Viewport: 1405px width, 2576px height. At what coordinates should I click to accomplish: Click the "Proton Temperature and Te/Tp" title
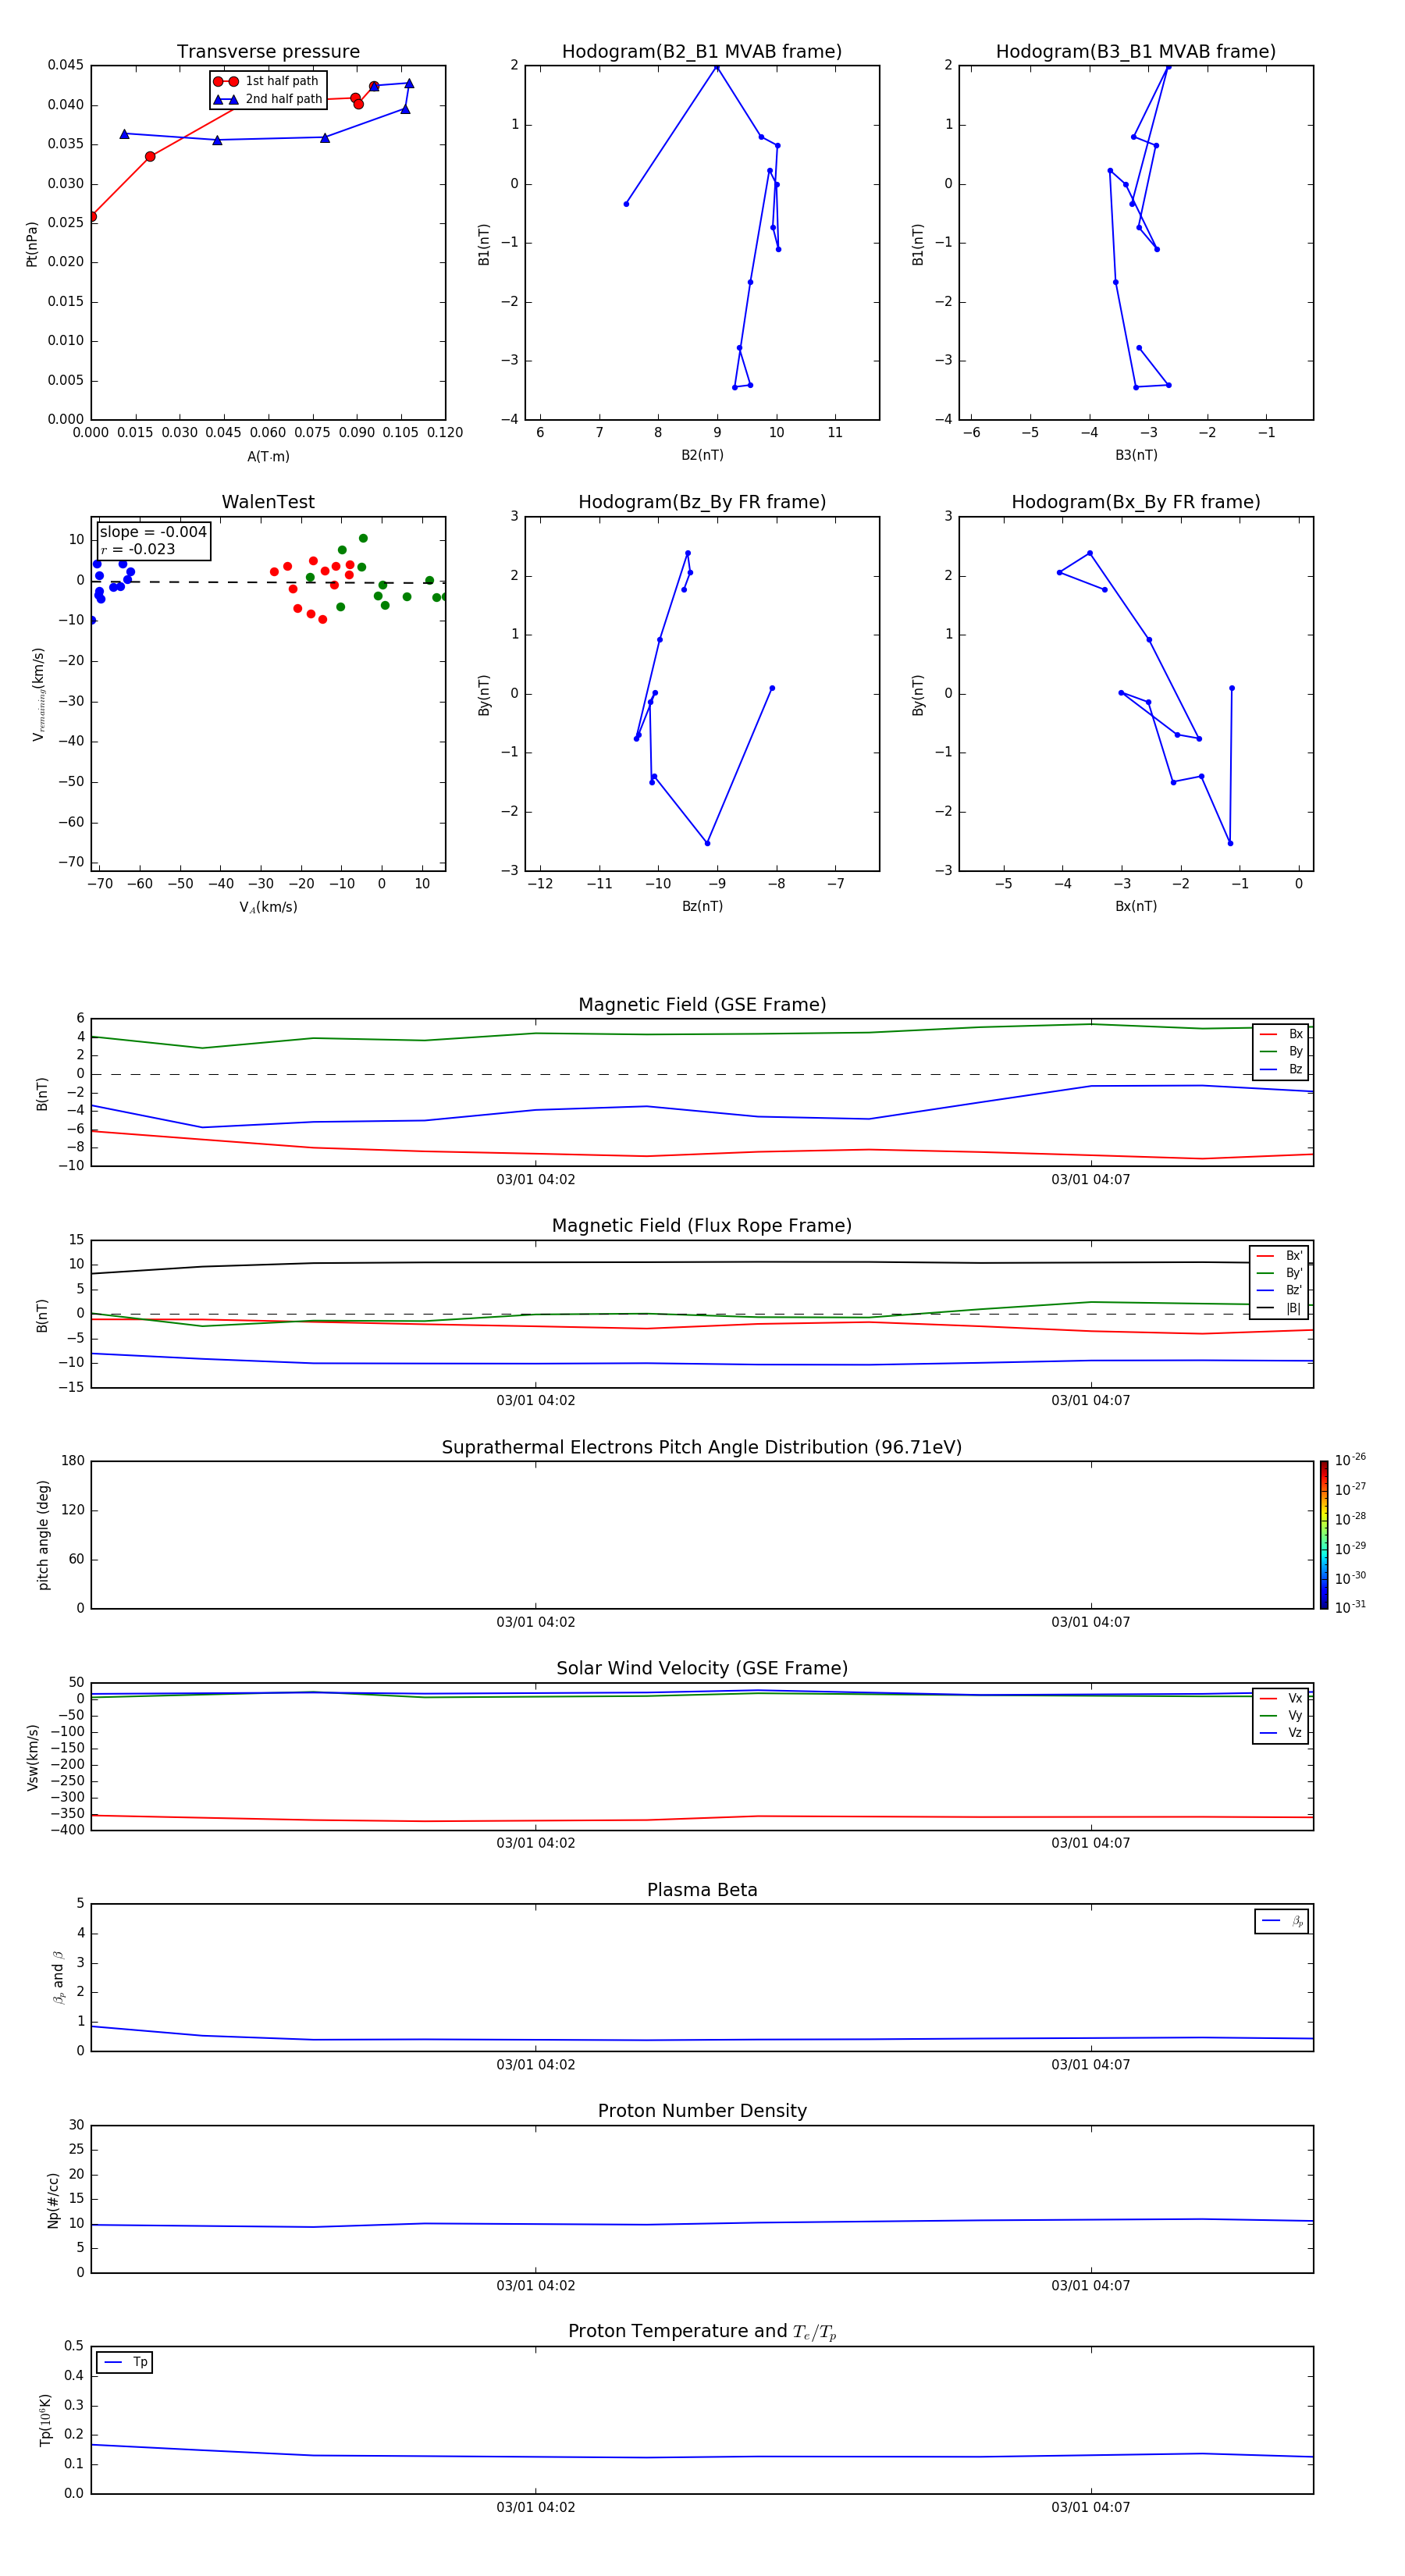click(x=702, y=2332)
